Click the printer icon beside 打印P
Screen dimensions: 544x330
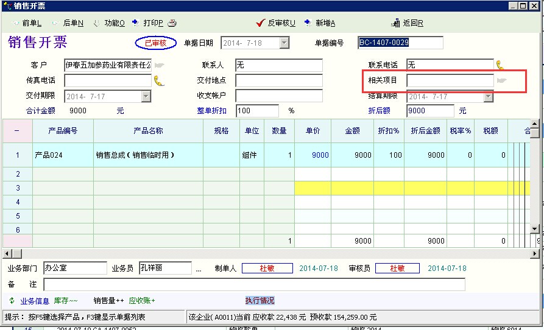pos(172,23)
